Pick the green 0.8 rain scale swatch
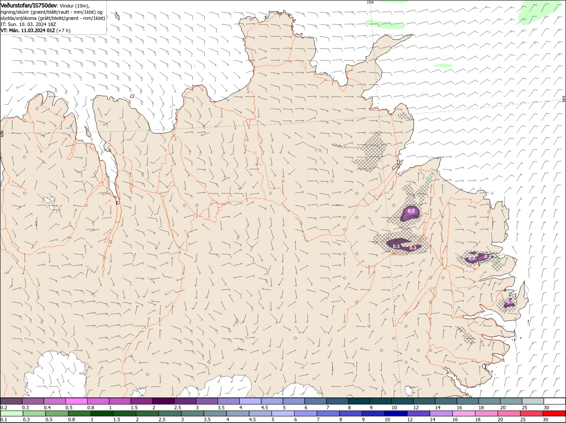The height and width of the screenshot is (423, 566). pos(80,414)
